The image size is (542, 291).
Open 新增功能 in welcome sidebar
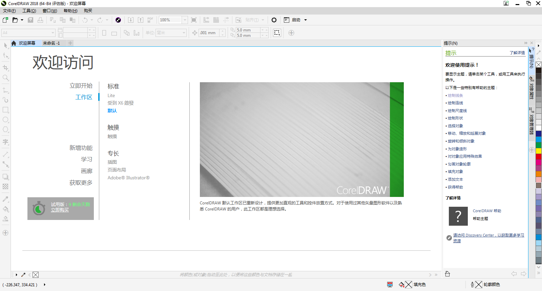81,148
